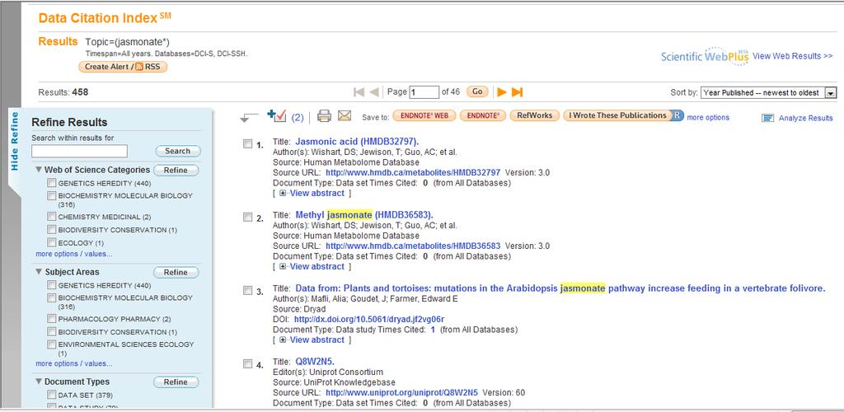Open Analyze Results link

[805, 118]
